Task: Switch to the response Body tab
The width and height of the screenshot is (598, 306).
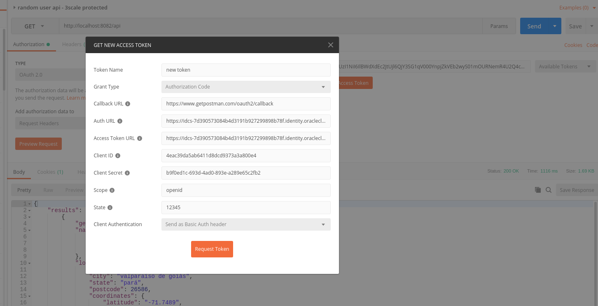Action: tap(19, 172)
